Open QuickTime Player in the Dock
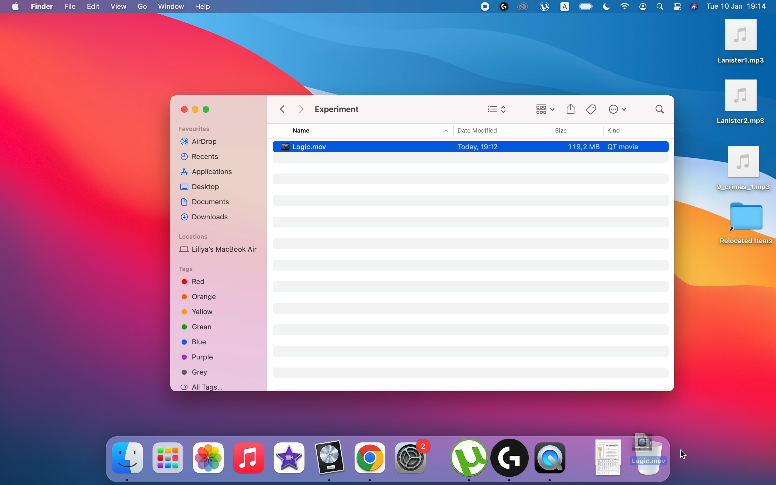The image size is (776, 485). (x=550, y=458)
